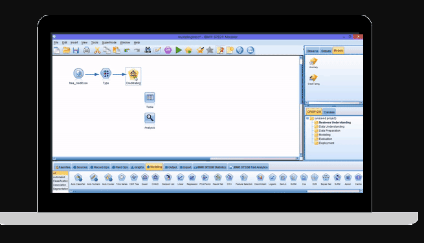Pick the Decision List node from the palette
Image resolution: width=424 pixels, height=243 pixels.
click(x=168, y=179)
